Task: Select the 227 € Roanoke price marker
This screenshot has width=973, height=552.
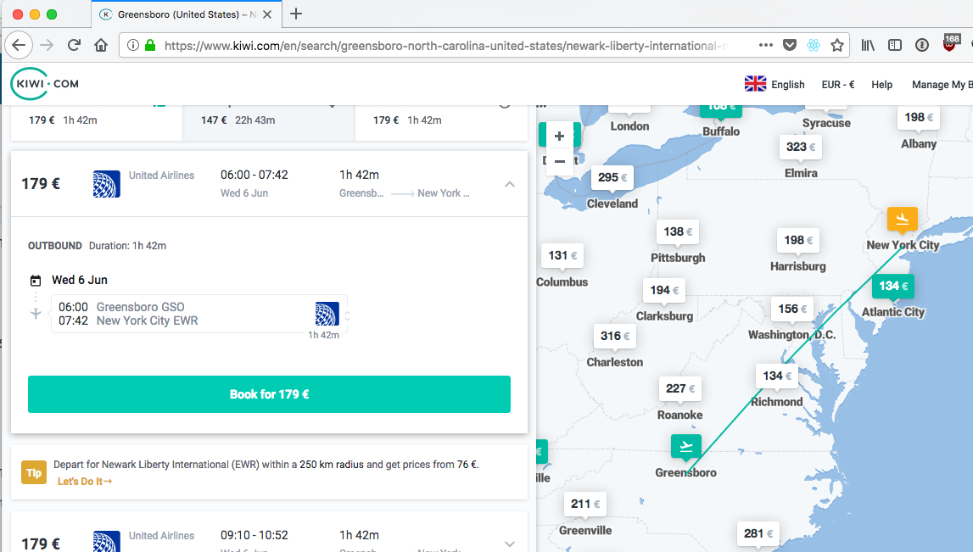Action: [680, 389]
